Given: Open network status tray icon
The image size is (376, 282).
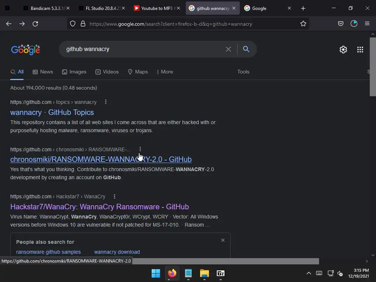Looking at the screenshot, I should 330,273.
